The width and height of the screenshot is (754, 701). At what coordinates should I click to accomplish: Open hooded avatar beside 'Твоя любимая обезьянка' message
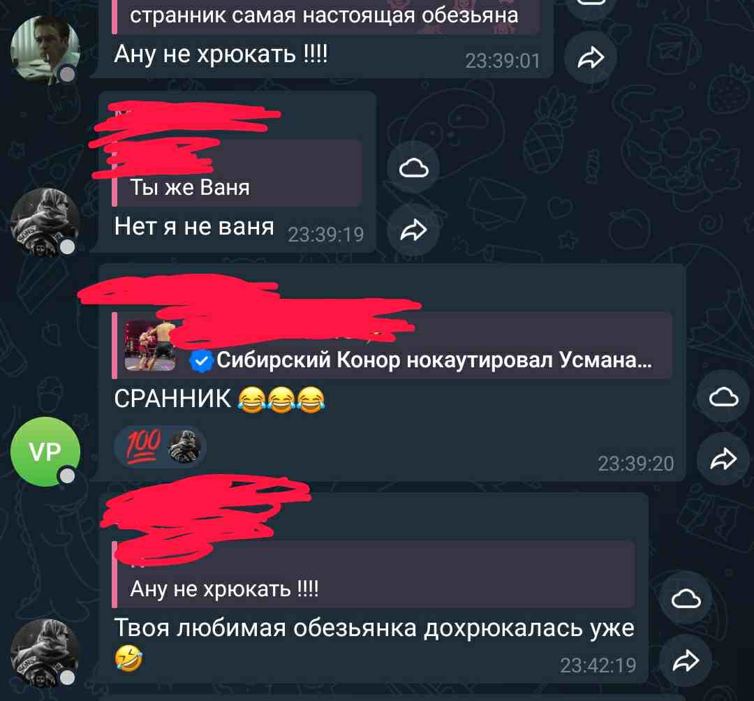45,653
